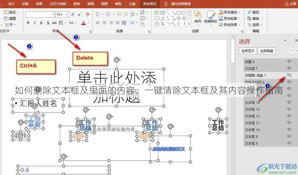
Task: Switch to Animations (动画) tab
Action: (39, 4)
